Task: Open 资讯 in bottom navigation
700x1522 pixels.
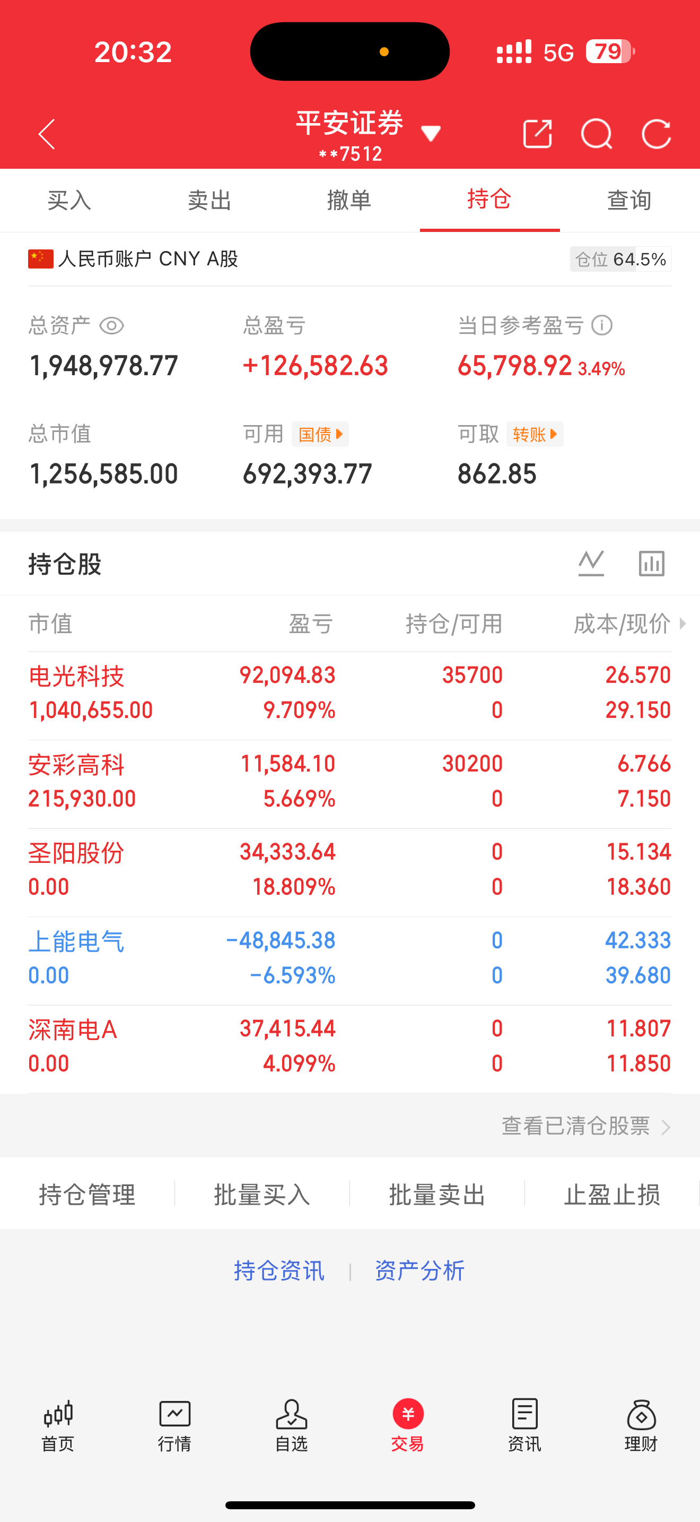Action: (524, 1426)
